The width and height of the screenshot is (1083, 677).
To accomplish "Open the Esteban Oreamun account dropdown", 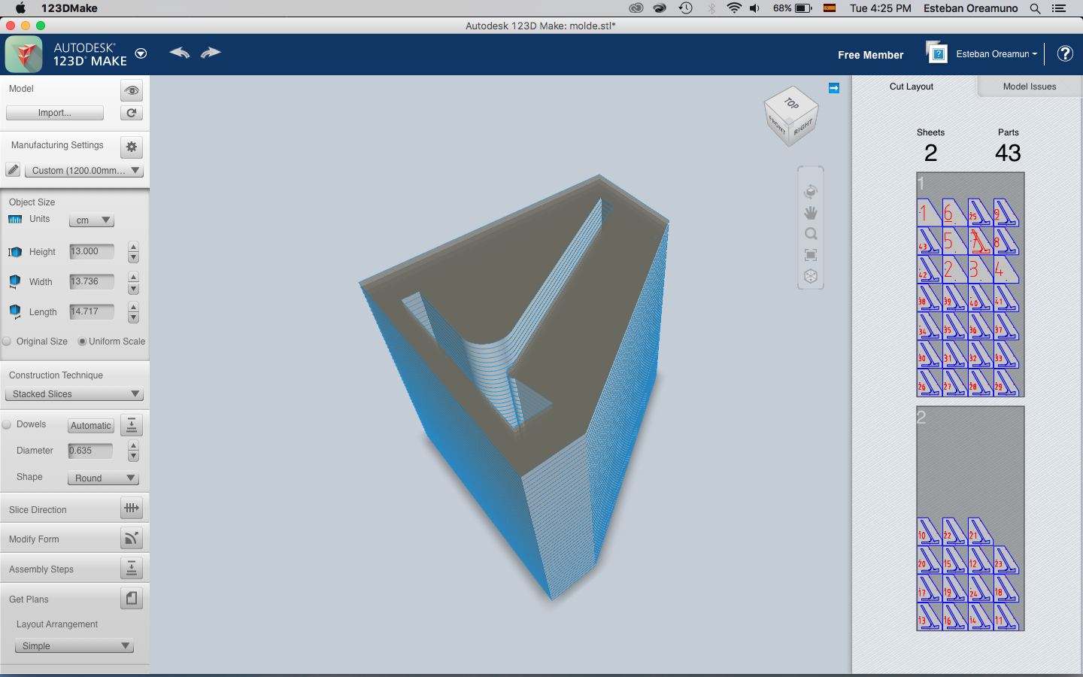I will [997, 54].
